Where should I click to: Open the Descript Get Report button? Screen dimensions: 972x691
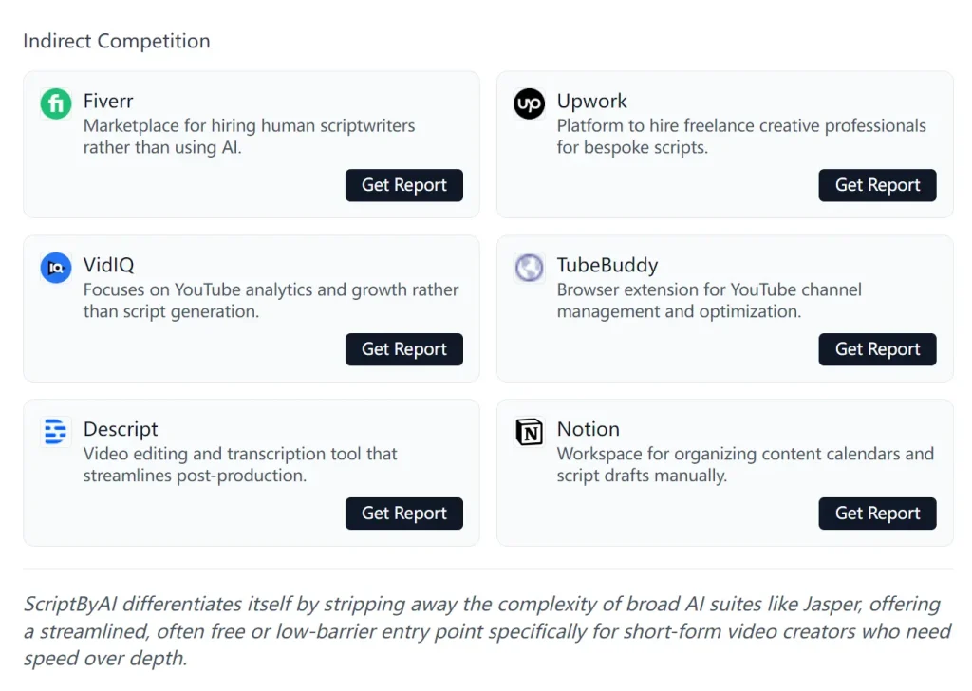(x=404, y=514)
